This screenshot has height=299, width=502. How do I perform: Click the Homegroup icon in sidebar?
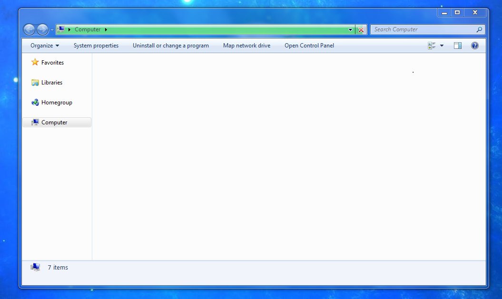tap(35, 102)
